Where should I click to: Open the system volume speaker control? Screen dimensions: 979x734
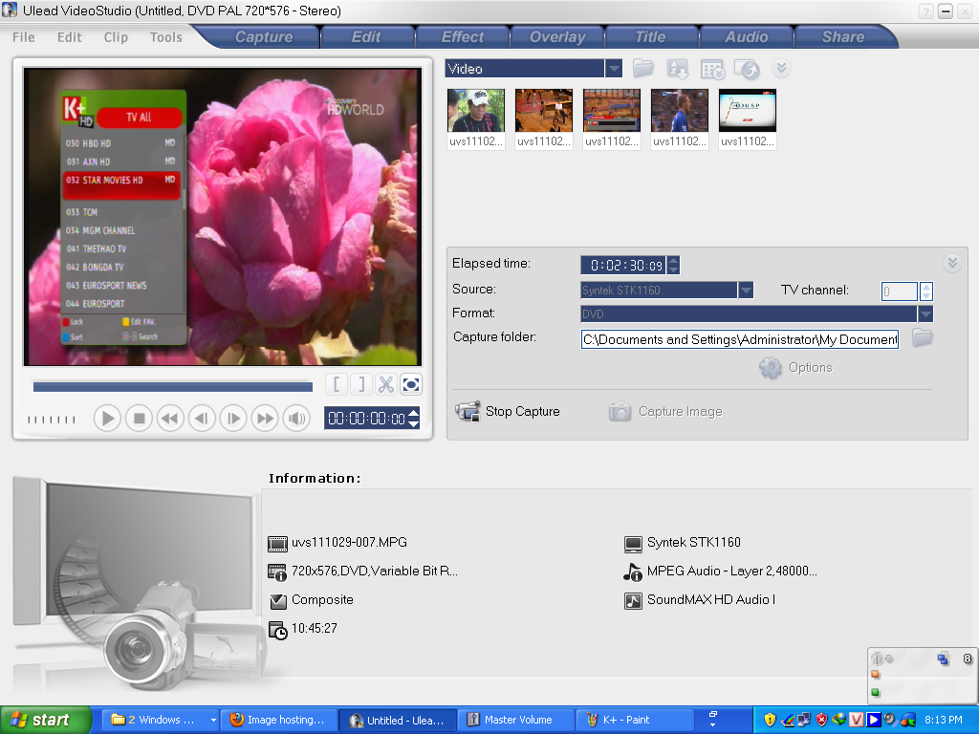[296, 419]
